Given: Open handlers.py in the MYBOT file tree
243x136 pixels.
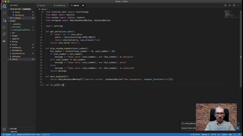Looking at the screenshot, I should pyautogui.click(x=16, y=48).
